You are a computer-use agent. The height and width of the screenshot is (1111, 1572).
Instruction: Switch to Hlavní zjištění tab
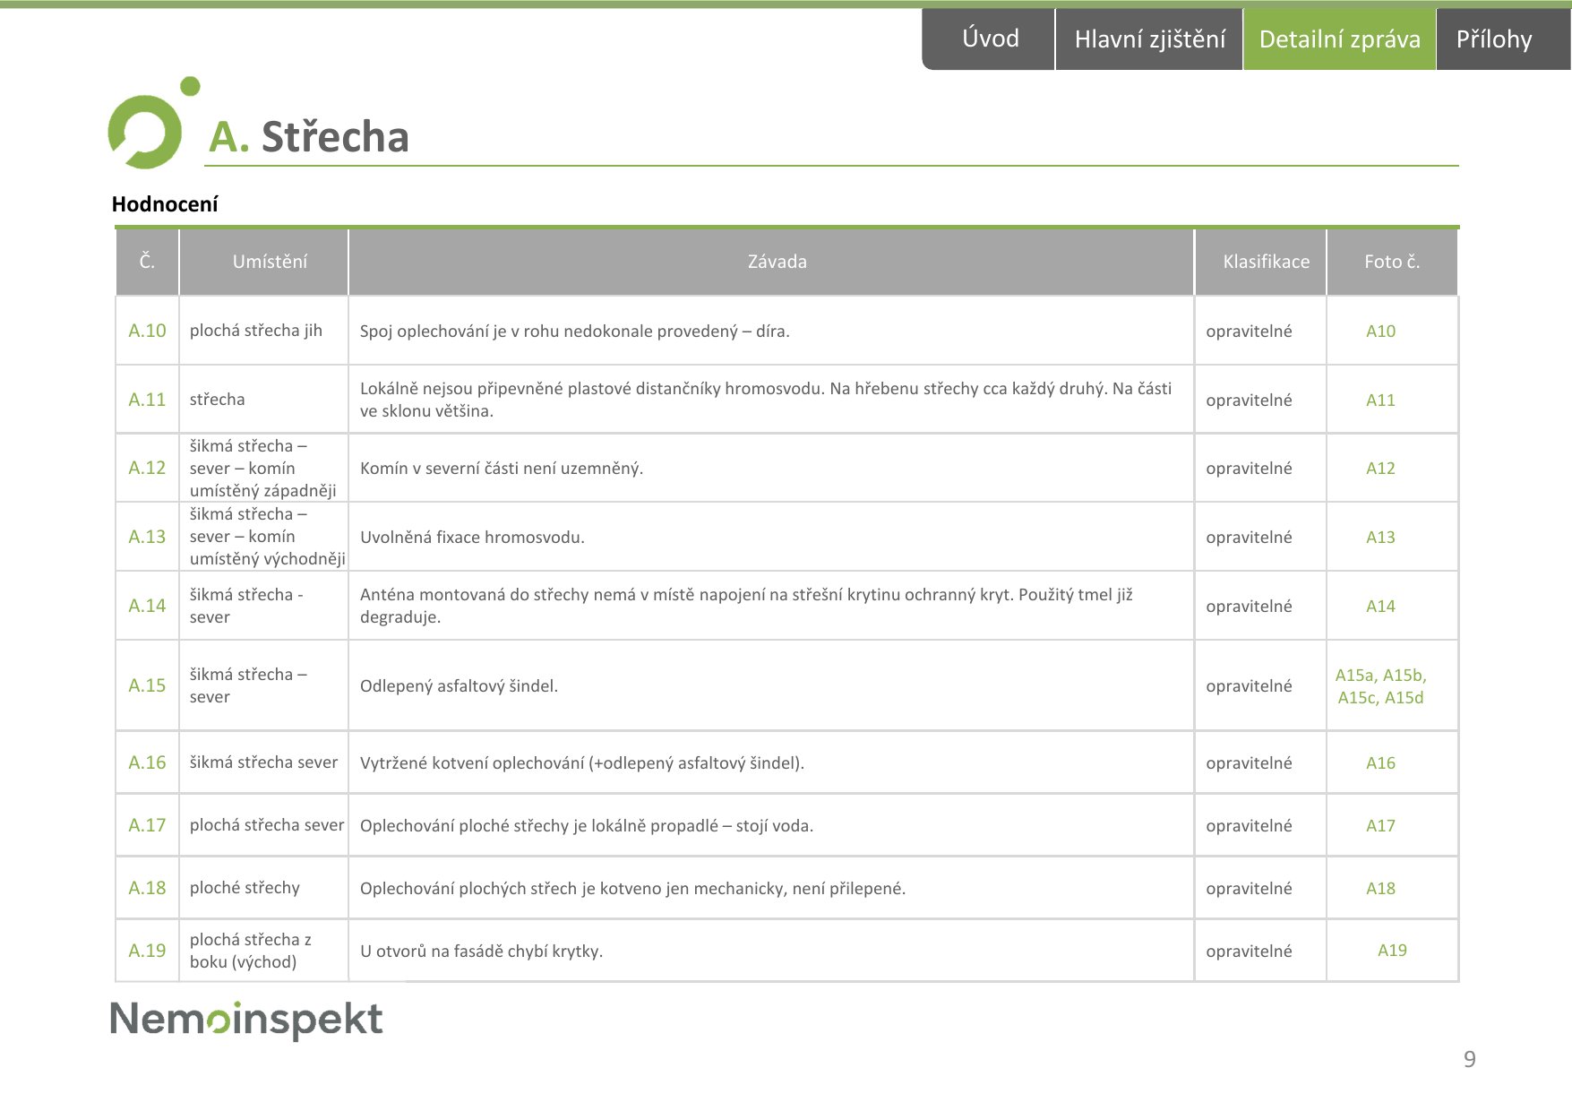click(x=1149, y=39)
